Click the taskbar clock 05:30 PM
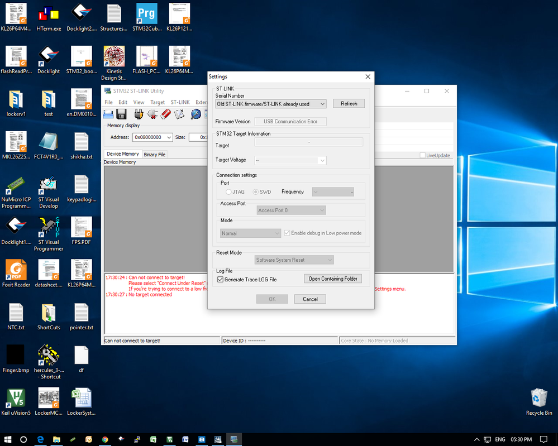Viewport: 558px width, 446px height. (x=521, y=439)
